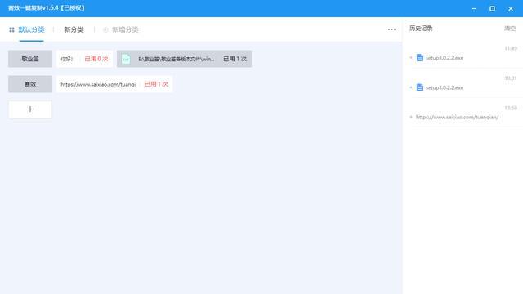Click the red 已用 1 次 count in the 赛效 row
Image resolution: width=523 pixels, height=294 pixels.
click(156, 84)
